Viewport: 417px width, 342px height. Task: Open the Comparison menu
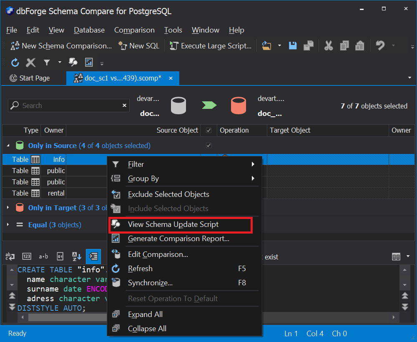pyautogui.click(x=134, y=30)
